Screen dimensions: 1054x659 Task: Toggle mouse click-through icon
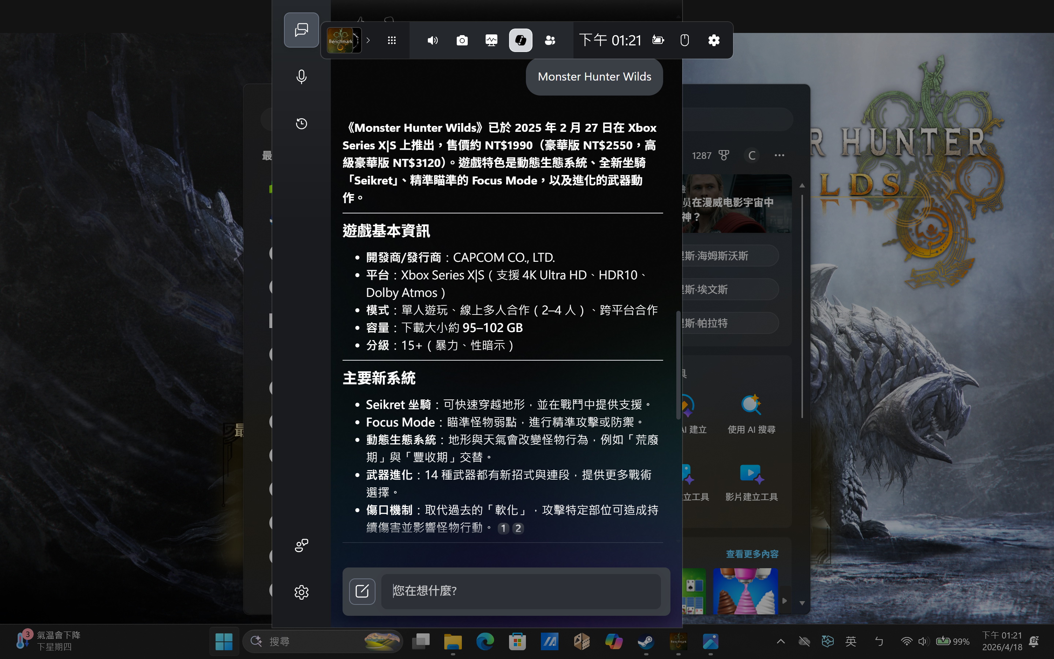pyautogui.click(x=684, y=41)
